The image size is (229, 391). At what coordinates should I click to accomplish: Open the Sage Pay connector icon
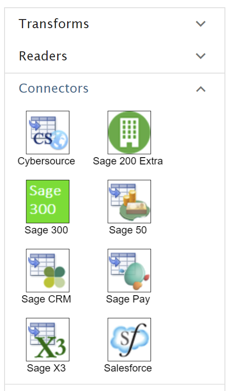click(129, 271)
